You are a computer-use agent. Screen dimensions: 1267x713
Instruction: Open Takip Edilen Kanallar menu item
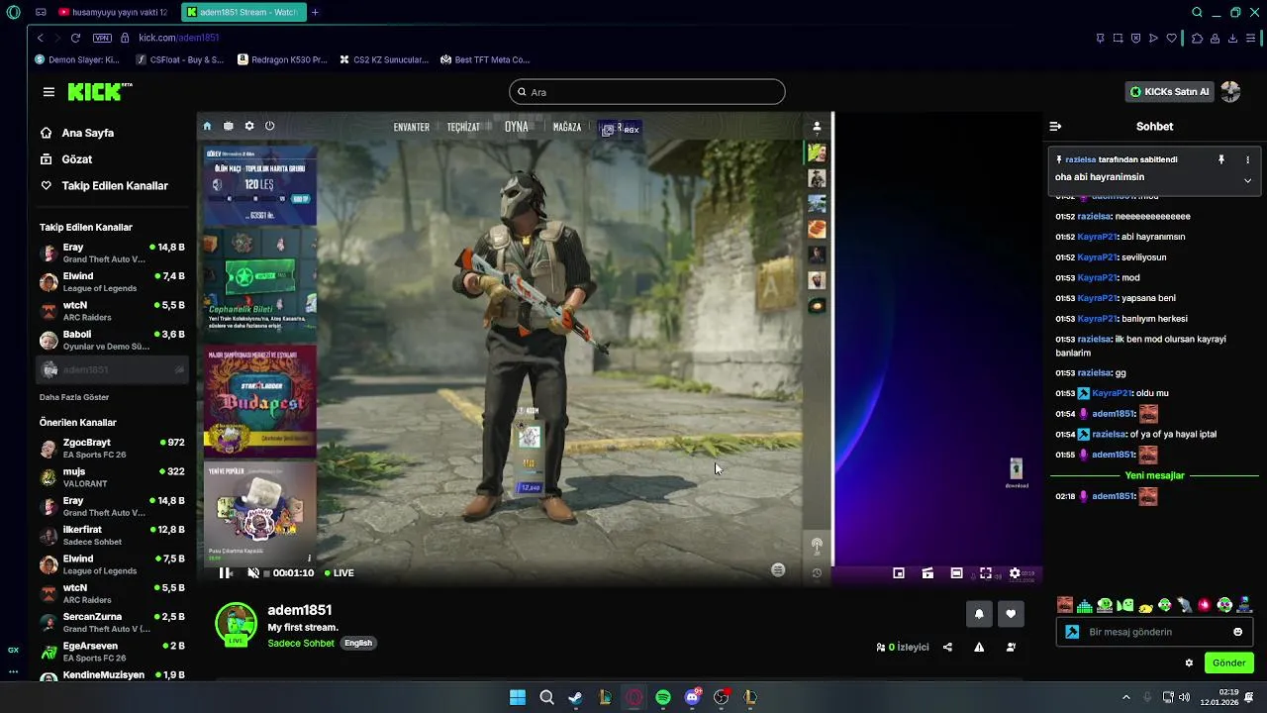104,186
